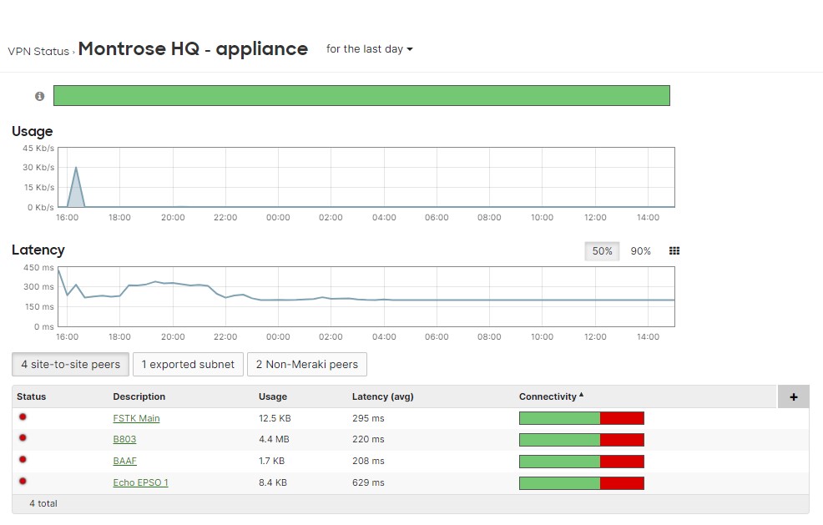Image resolution: width=823 pixels, height=525 pixels.
Task: Open the latency grid view icon
Action: click(674, 251)
